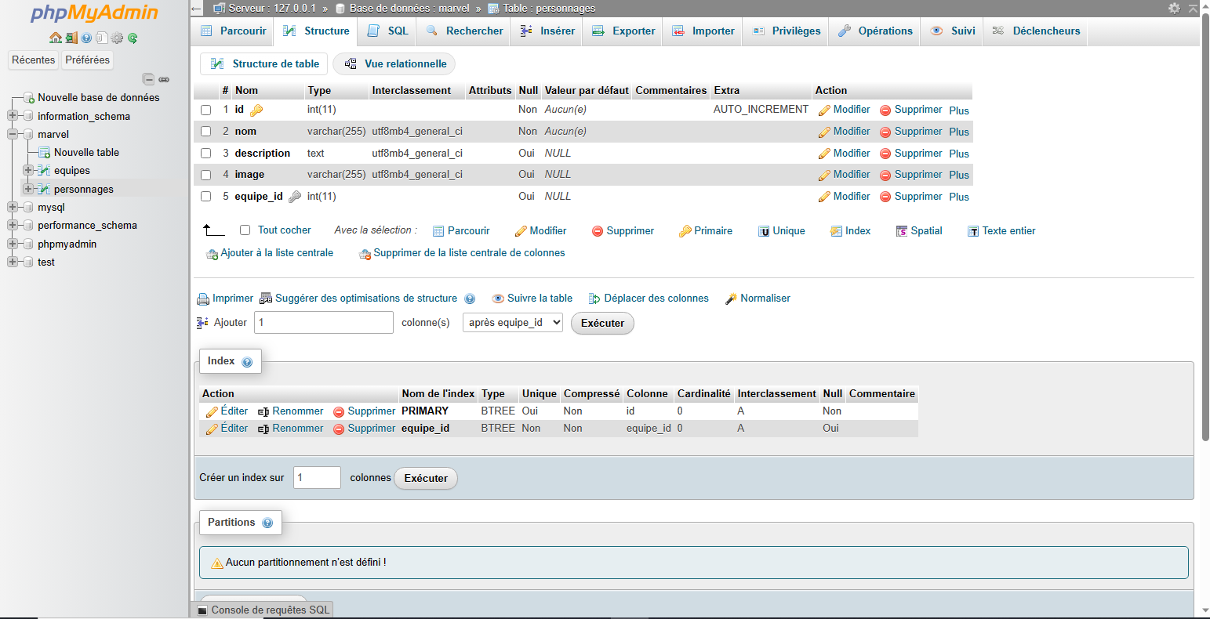
Task: Open the Rechercher tab
Action: coord(465,31)
